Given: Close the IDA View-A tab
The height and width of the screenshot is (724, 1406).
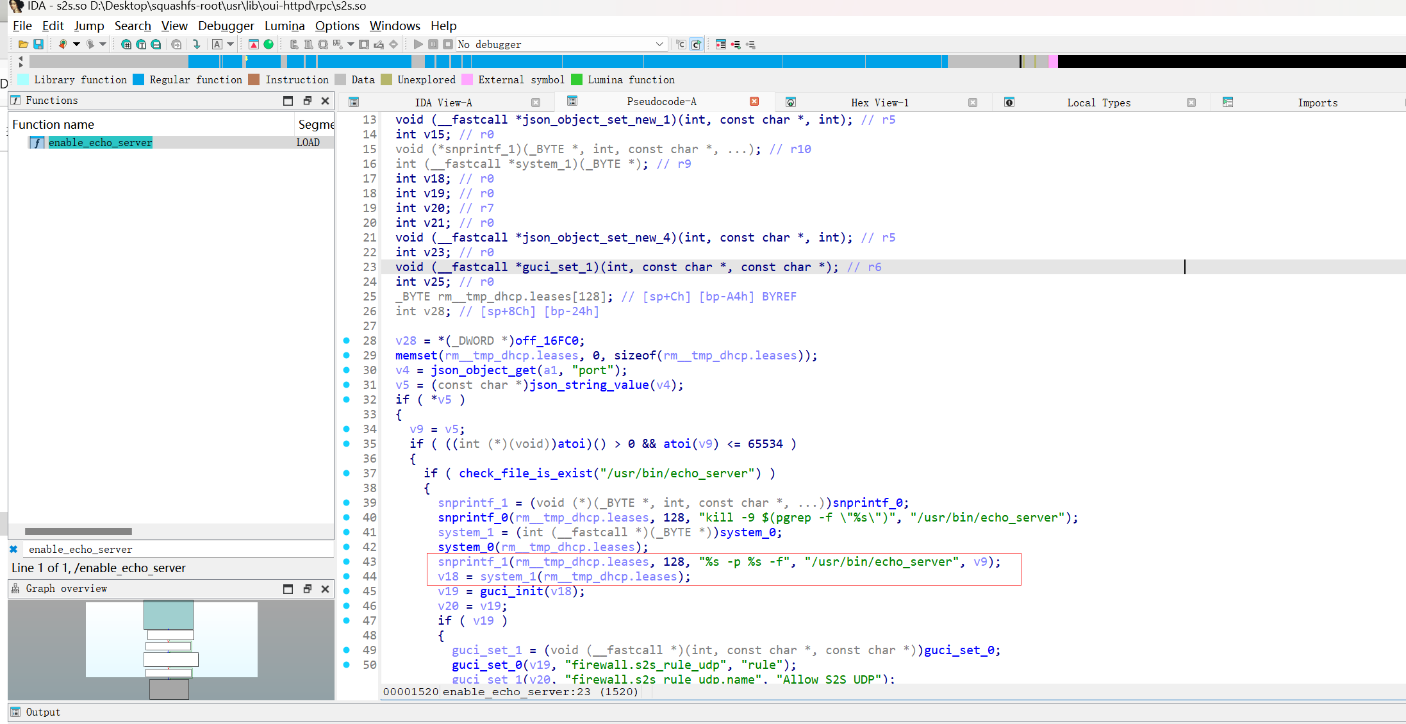Looking at the screenshot, I should 536,103.
